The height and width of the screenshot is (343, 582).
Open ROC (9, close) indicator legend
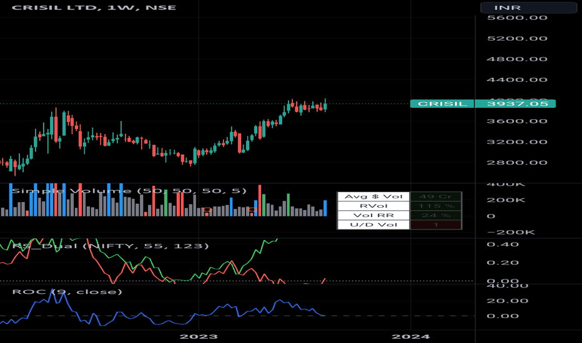(x=67, y=292)
